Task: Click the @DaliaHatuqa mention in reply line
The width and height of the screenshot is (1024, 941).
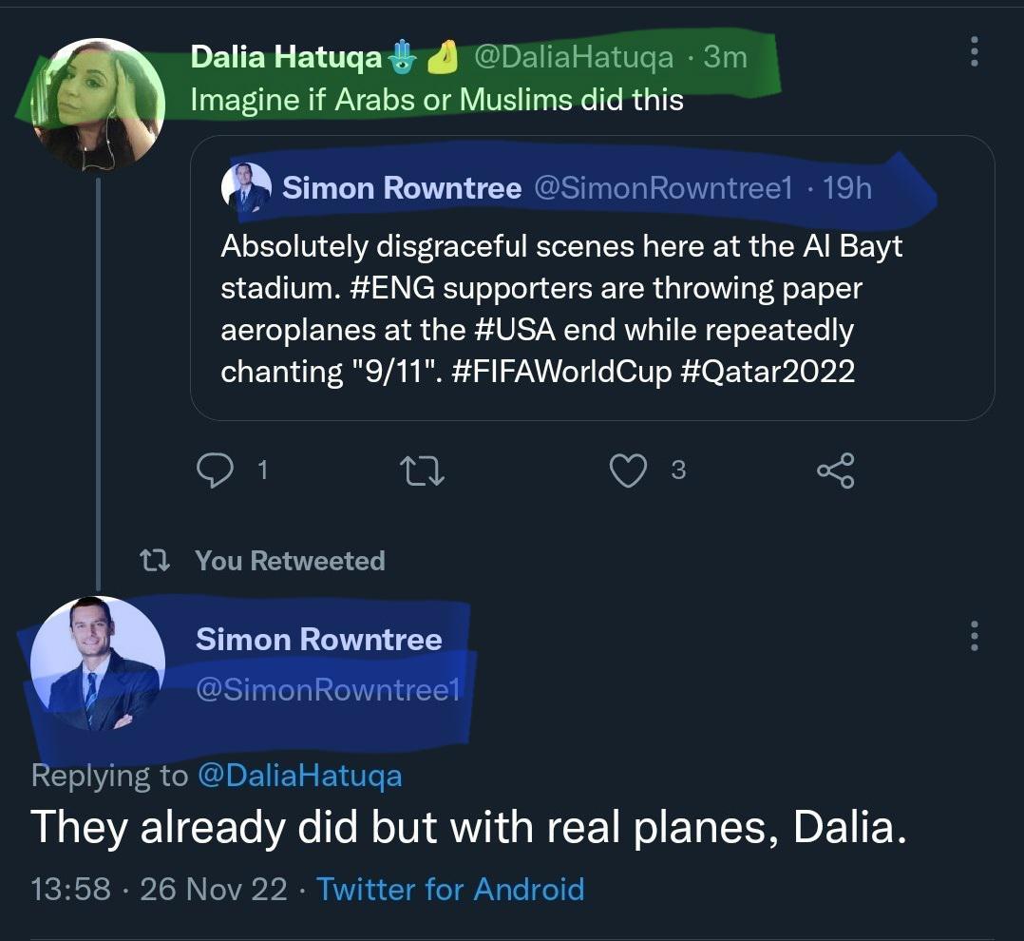Action: pyautogui.click(x=299, y=776)
